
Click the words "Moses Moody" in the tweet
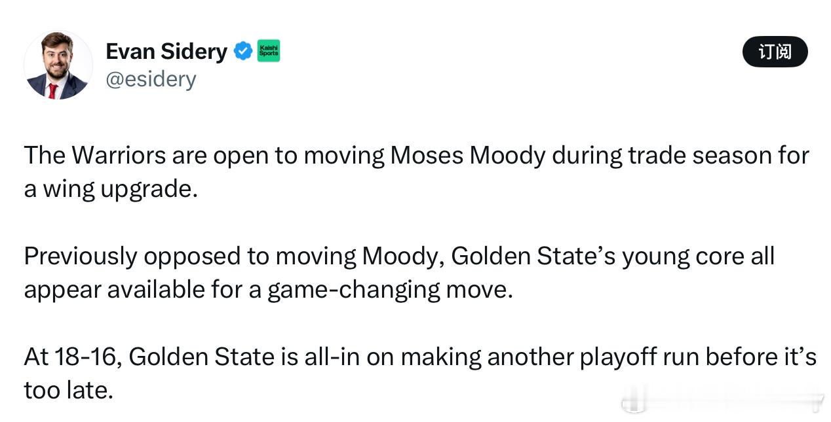pos(467,155)
